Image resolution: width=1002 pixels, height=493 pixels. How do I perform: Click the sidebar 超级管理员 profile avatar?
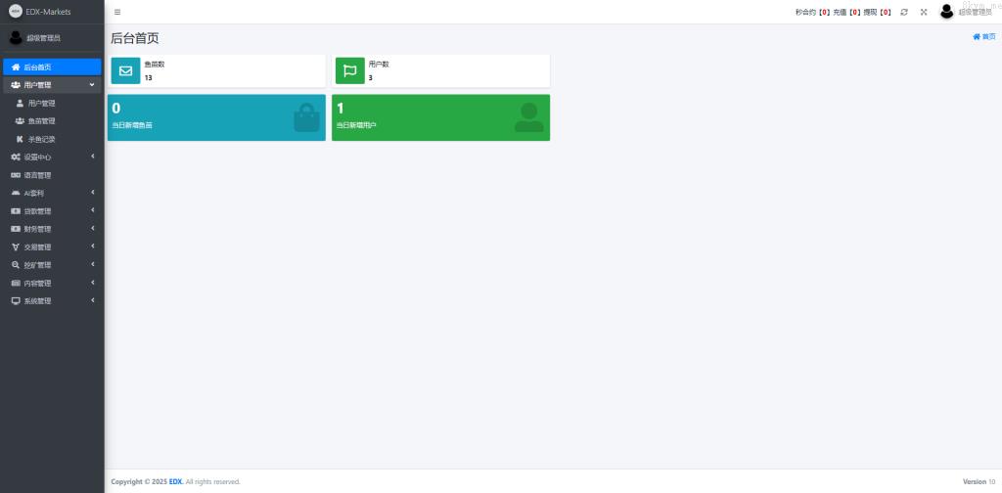pyautogui.click(x=16, y=38)
